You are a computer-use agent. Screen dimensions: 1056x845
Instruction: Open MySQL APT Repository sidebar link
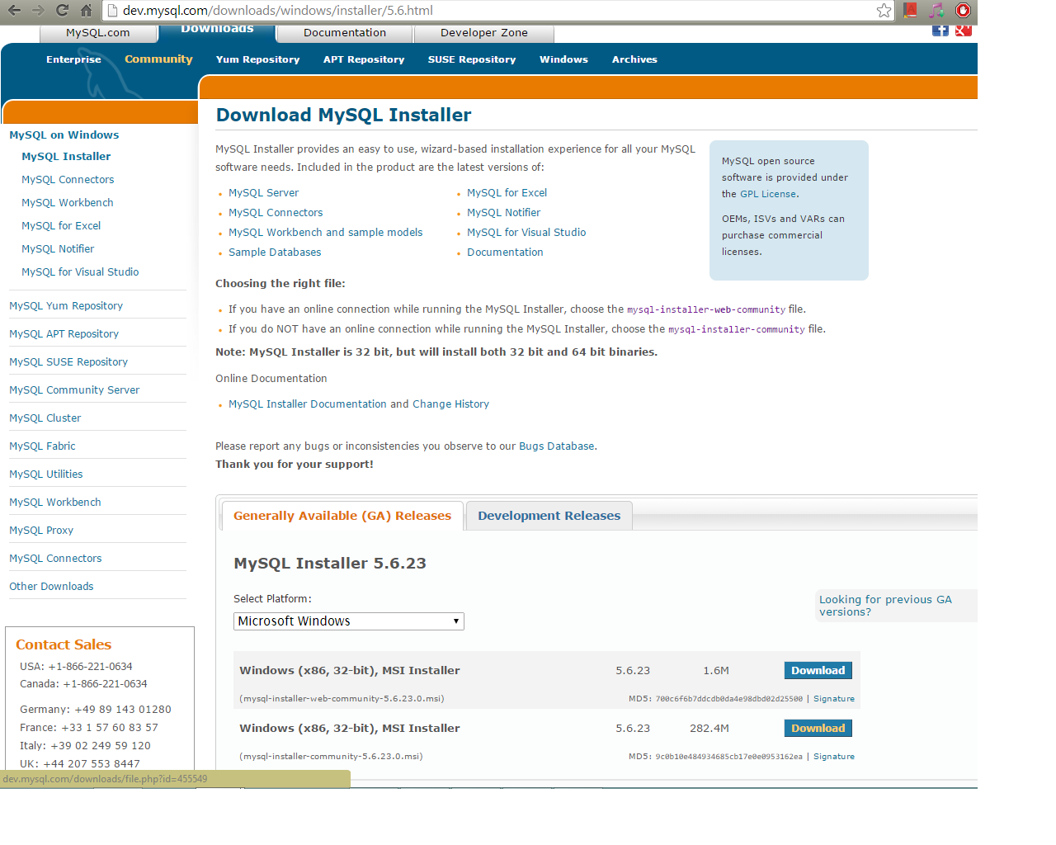pos(64,334)
